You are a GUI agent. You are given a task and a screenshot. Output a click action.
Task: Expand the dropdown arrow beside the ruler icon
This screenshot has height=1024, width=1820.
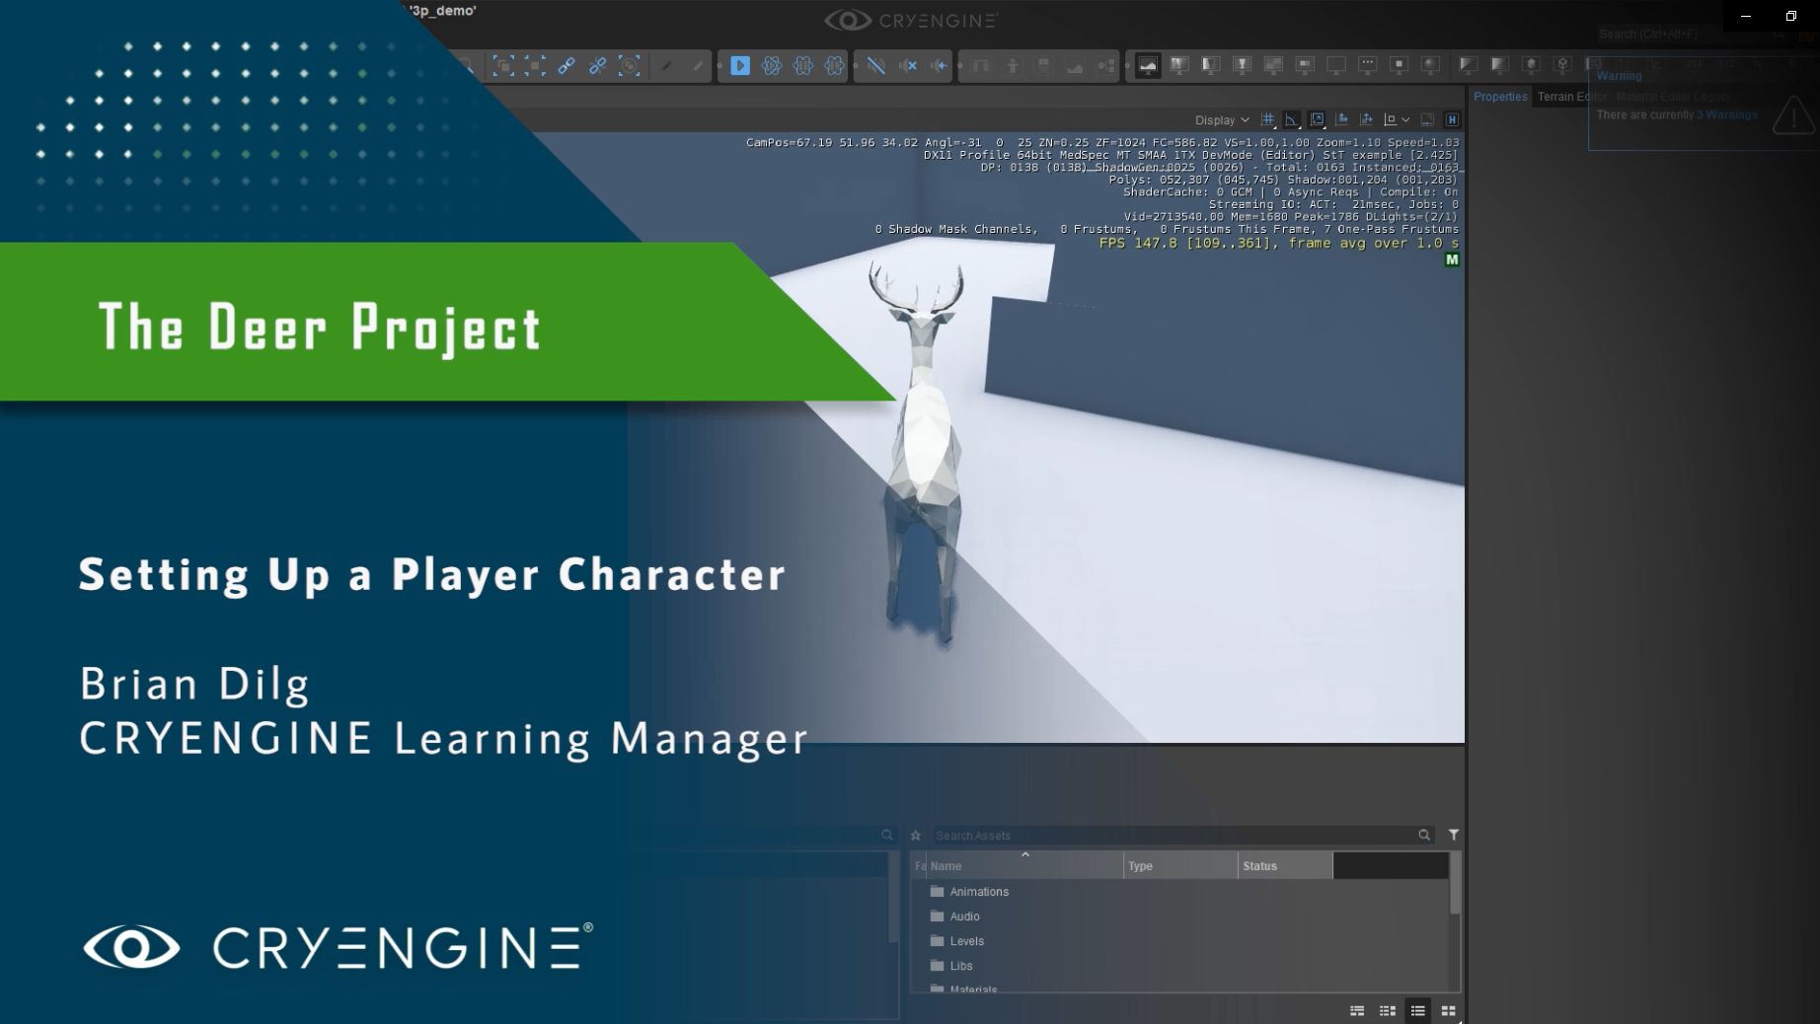1404,119
